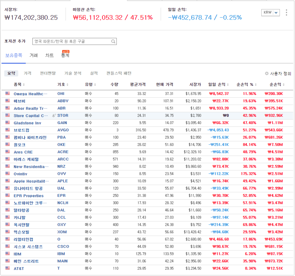
Task: Click the OXY ticker symbol
Action: [x=61, y=225]
